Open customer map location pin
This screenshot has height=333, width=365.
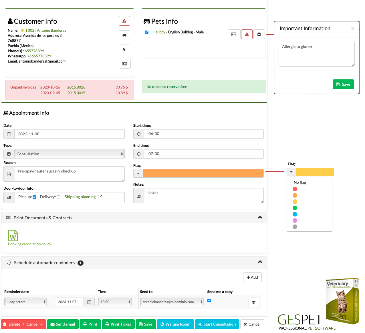coord(124,49)
